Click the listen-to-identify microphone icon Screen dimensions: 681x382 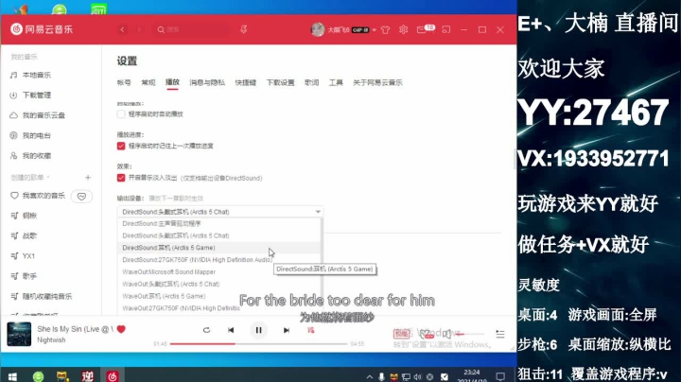(244, 29)
